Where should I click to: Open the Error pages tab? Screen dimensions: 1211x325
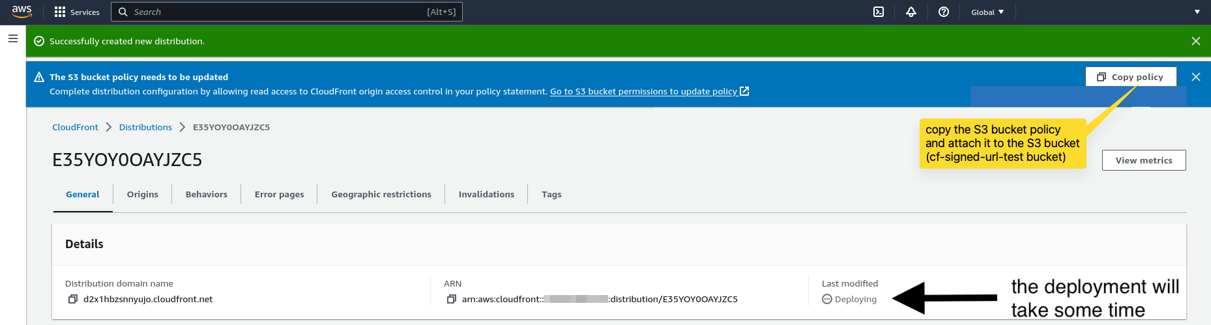(280, 194)
